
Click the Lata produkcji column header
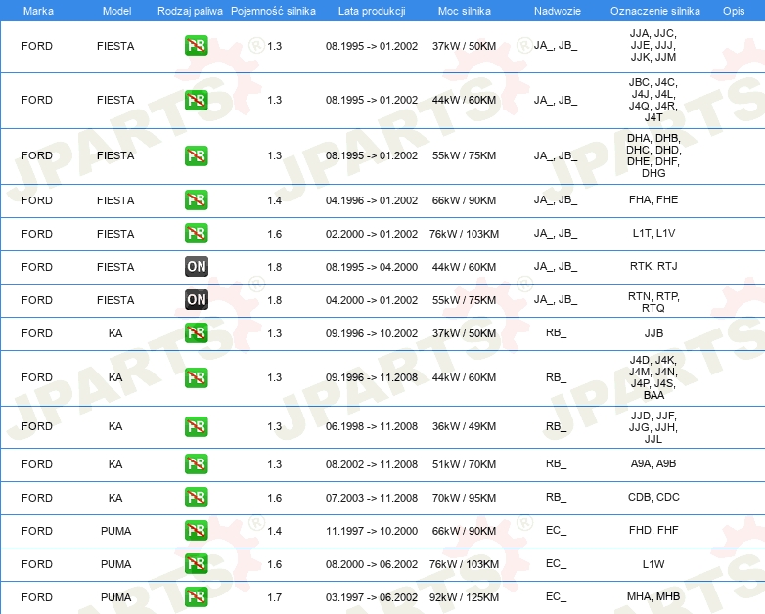372,11
